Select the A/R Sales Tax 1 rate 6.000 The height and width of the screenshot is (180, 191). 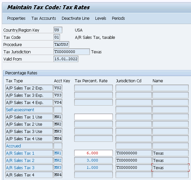[94, 153]
